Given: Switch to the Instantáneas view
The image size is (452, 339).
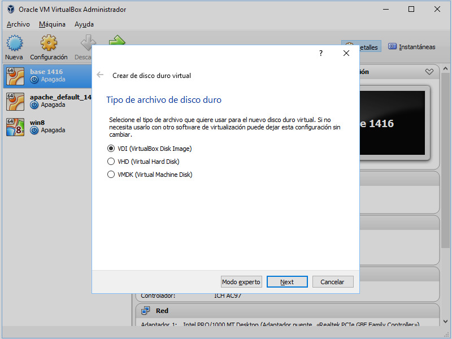Looking at the screenshot, I should [x=412, y=46].
